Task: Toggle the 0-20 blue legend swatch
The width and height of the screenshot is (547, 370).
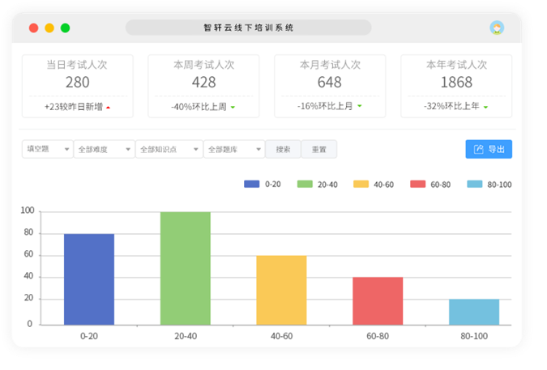Action: pos(251,184)
